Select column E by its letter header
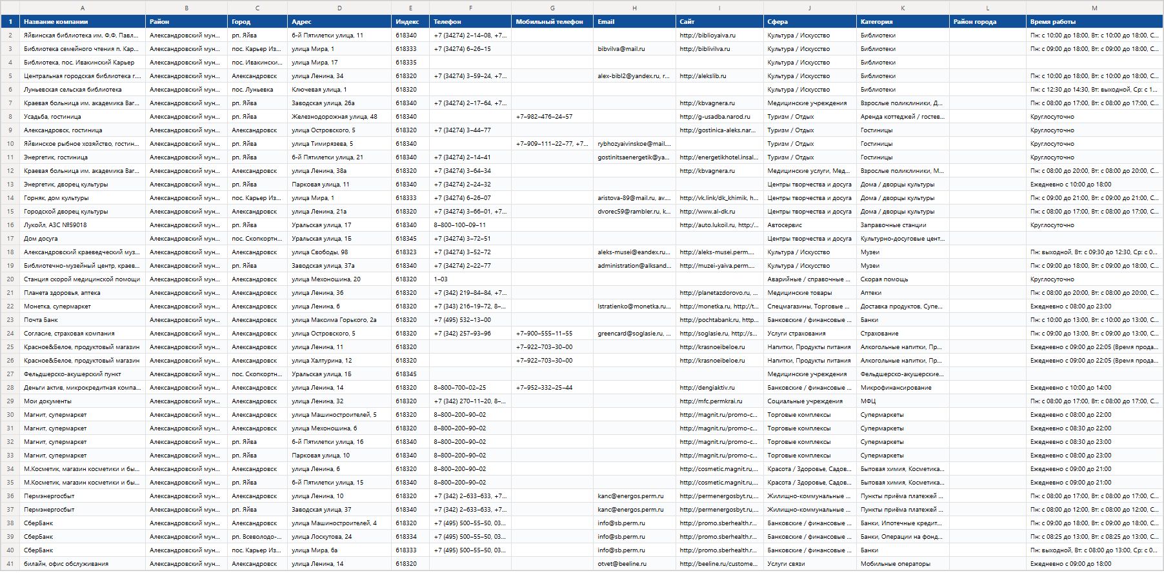The image size is (1164, 582). (410, 8)
